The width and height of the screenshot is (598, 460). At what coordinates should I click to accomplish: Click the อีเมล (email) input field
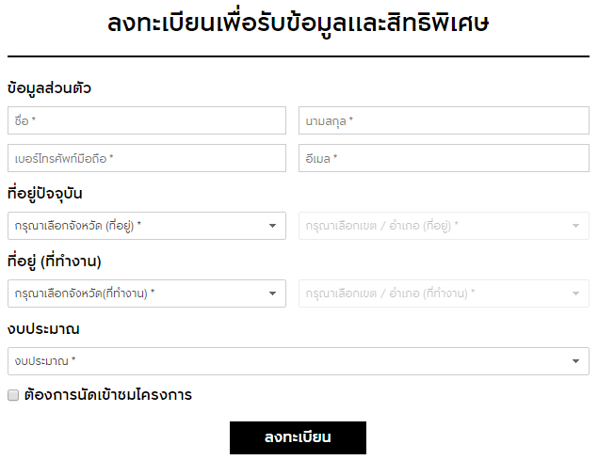[444, 158]
